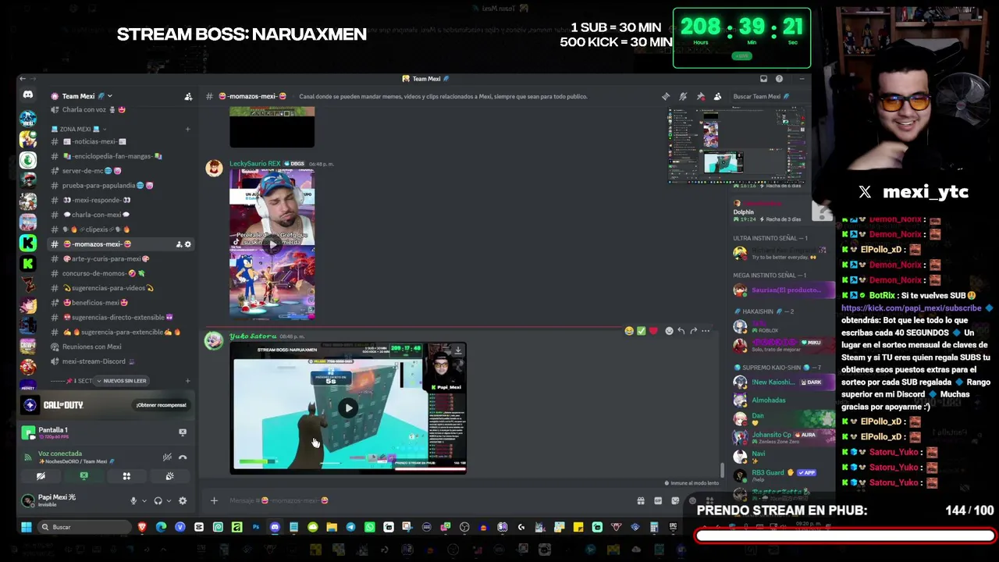
Task: Open the sticker picker in message bar
Action: tap(675, 501)
